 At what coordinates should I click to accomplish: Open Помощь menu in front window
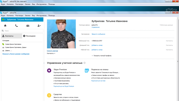(x=51, y=15)
